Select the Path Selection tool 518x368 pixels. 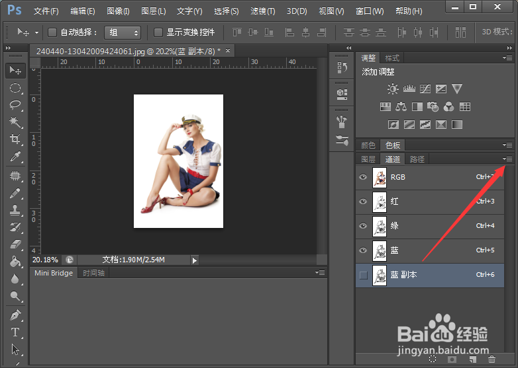coord(15,350)
